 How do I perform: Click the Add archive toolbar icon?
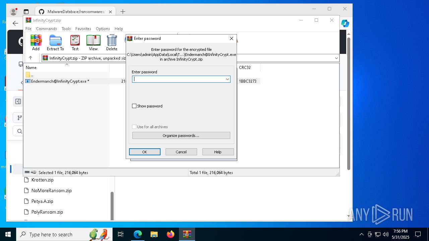pos(36,43)
